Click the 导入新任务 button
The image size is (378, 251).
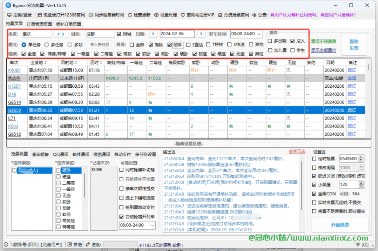point(100,45)
